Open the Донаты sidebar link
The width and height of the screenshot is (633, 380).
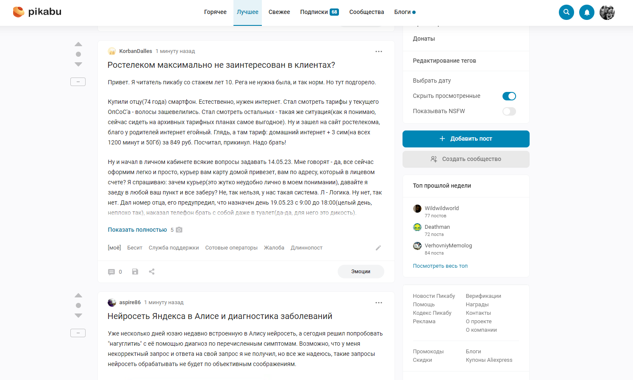coord(424,39)
